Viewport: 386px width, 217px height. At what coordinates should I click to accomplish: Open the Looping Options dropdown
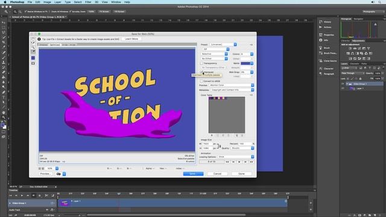point(236,157)
